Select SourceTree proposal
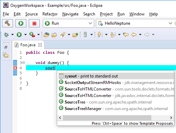Viewport: 176px width, 133px height. point(116,102)
